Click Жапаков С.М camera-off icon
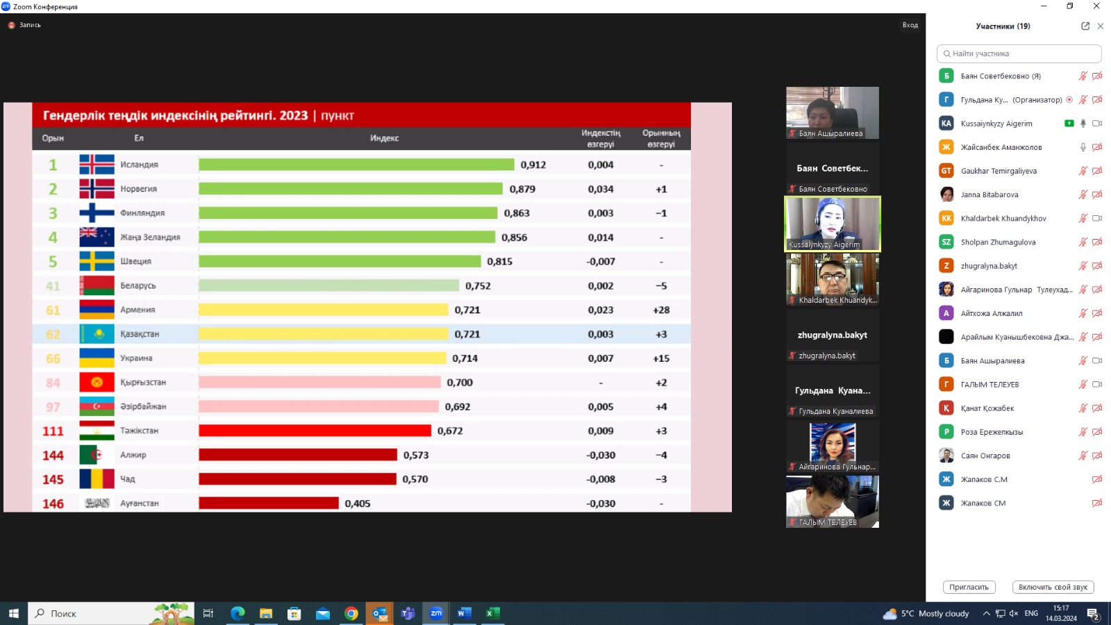 pos(1097,479)
